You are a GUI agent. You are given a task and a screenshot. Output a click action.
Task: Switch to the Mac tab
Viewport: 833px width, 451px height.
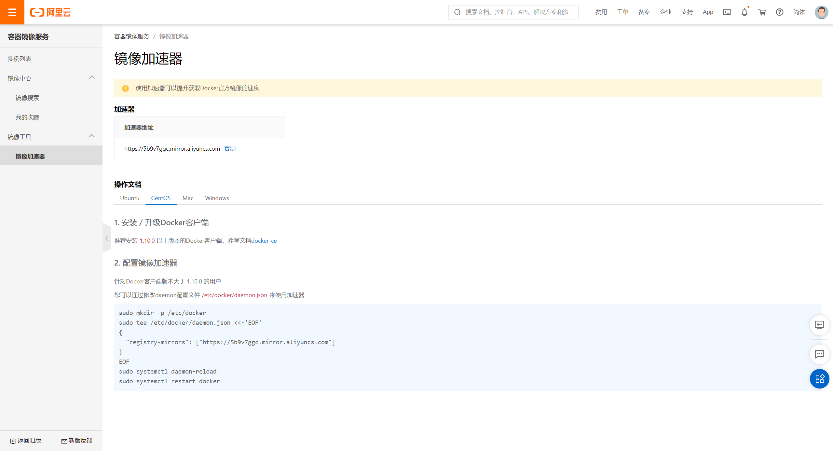[x=188, y=198]
